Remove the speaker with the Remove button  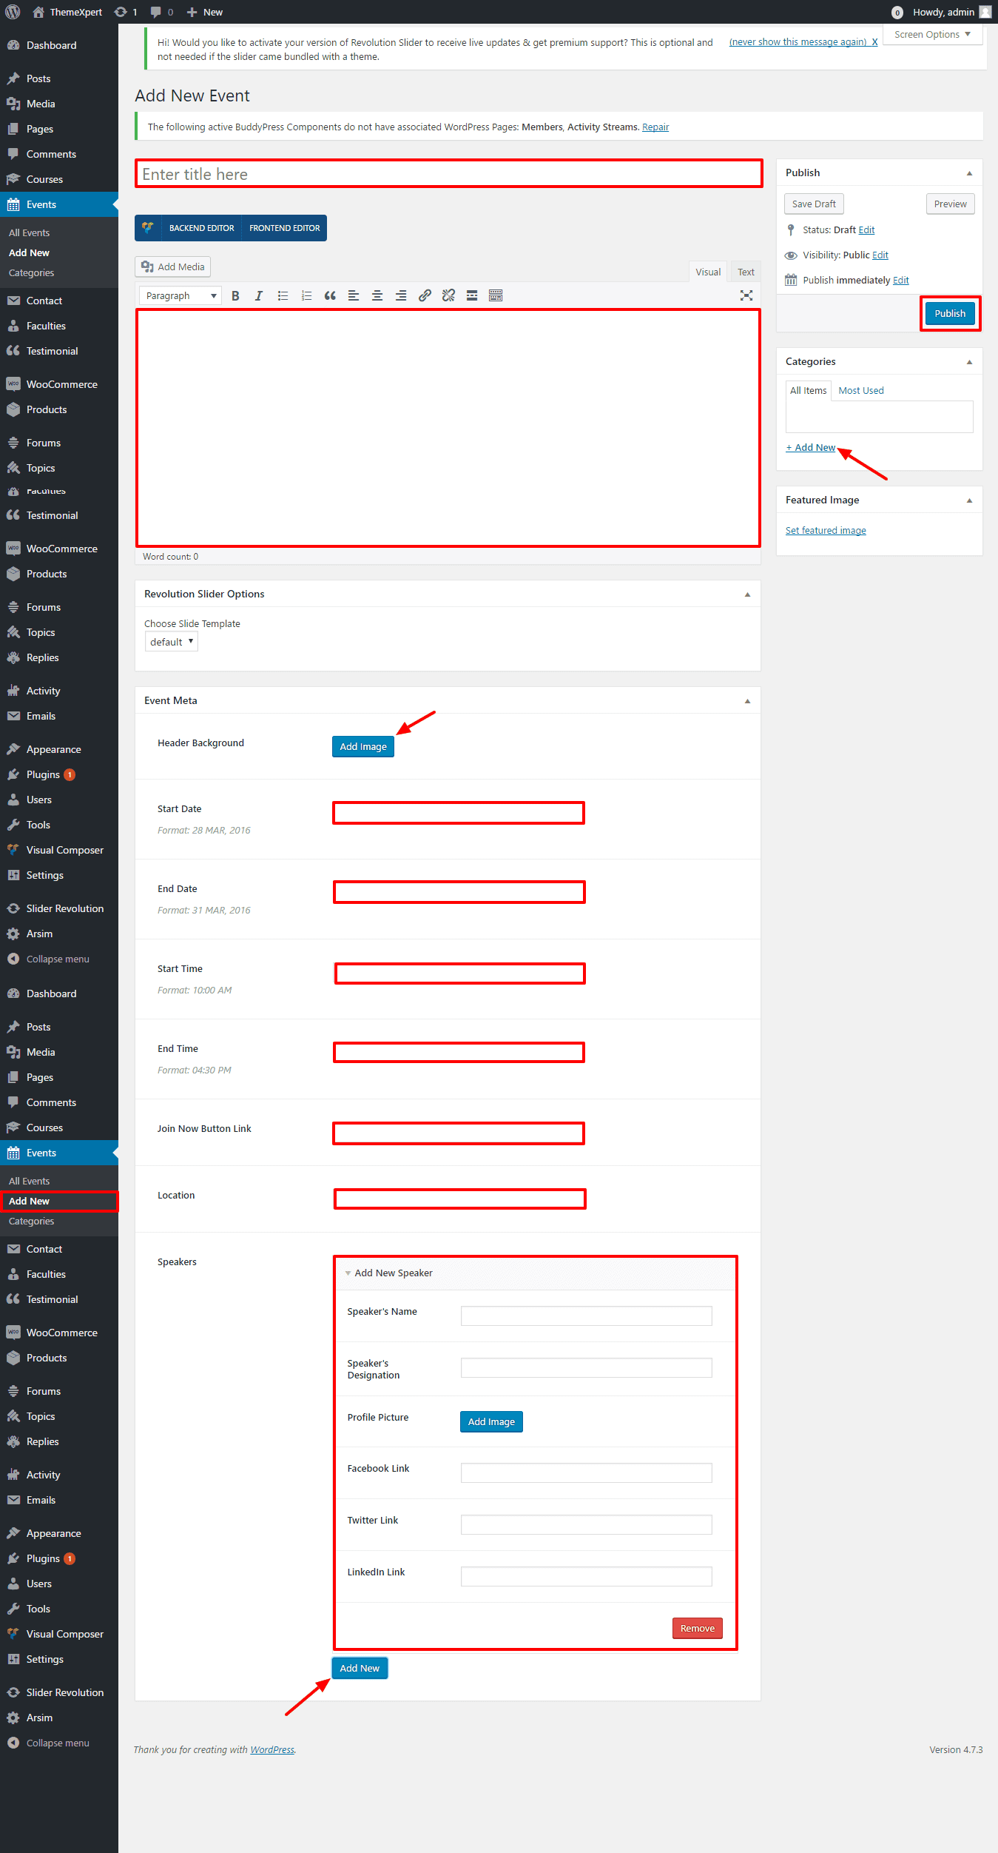tap(697, 1629)
